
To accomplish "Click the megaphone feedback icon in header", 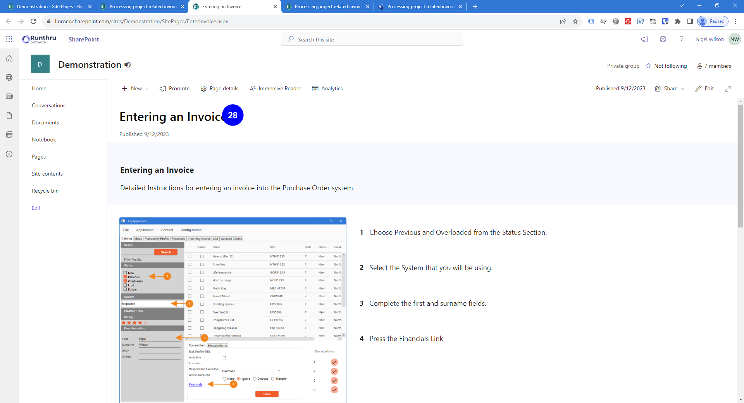I will tap(644, 39).
